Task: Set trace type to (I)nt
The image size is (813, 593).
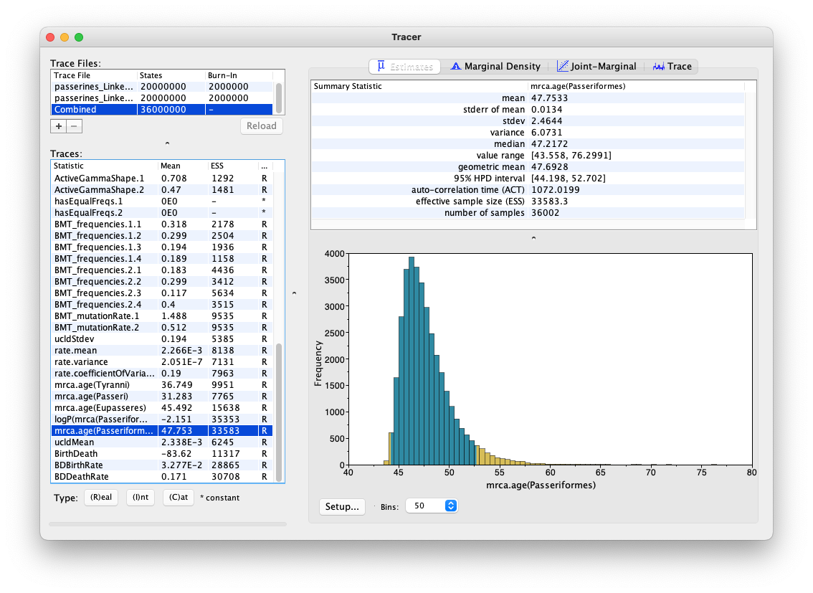Action: pos(141,497)
